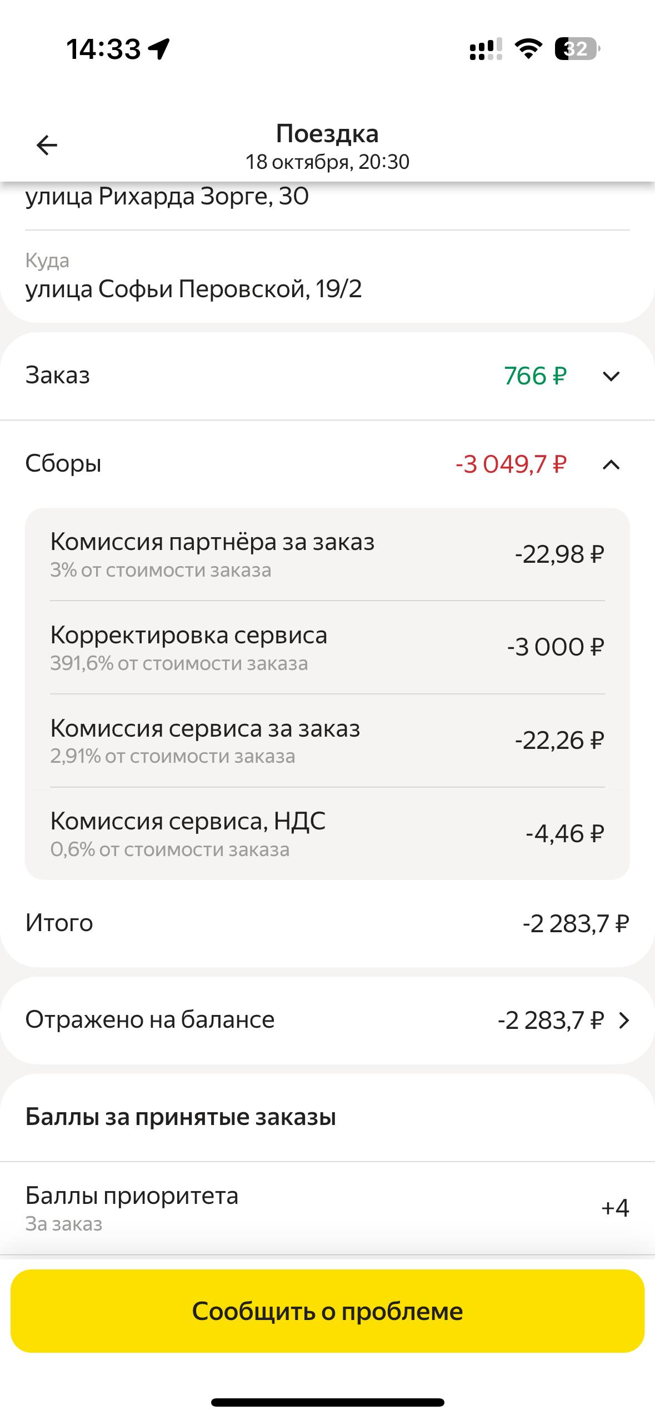The image size is (655, 1420).
Task: Collapse the Сборы section chevron
Action: tap(611, 464)
